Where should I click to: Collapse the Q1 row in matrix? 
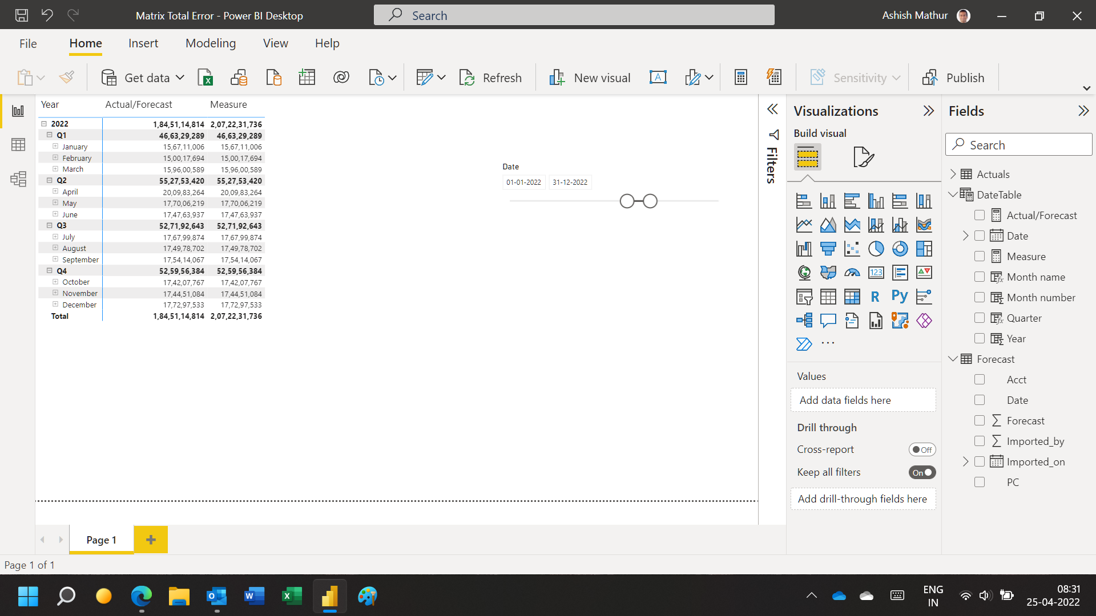click(50, 135)
